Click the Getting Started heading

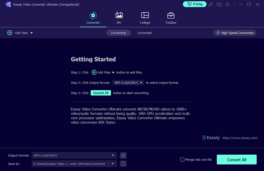[93, 59]
